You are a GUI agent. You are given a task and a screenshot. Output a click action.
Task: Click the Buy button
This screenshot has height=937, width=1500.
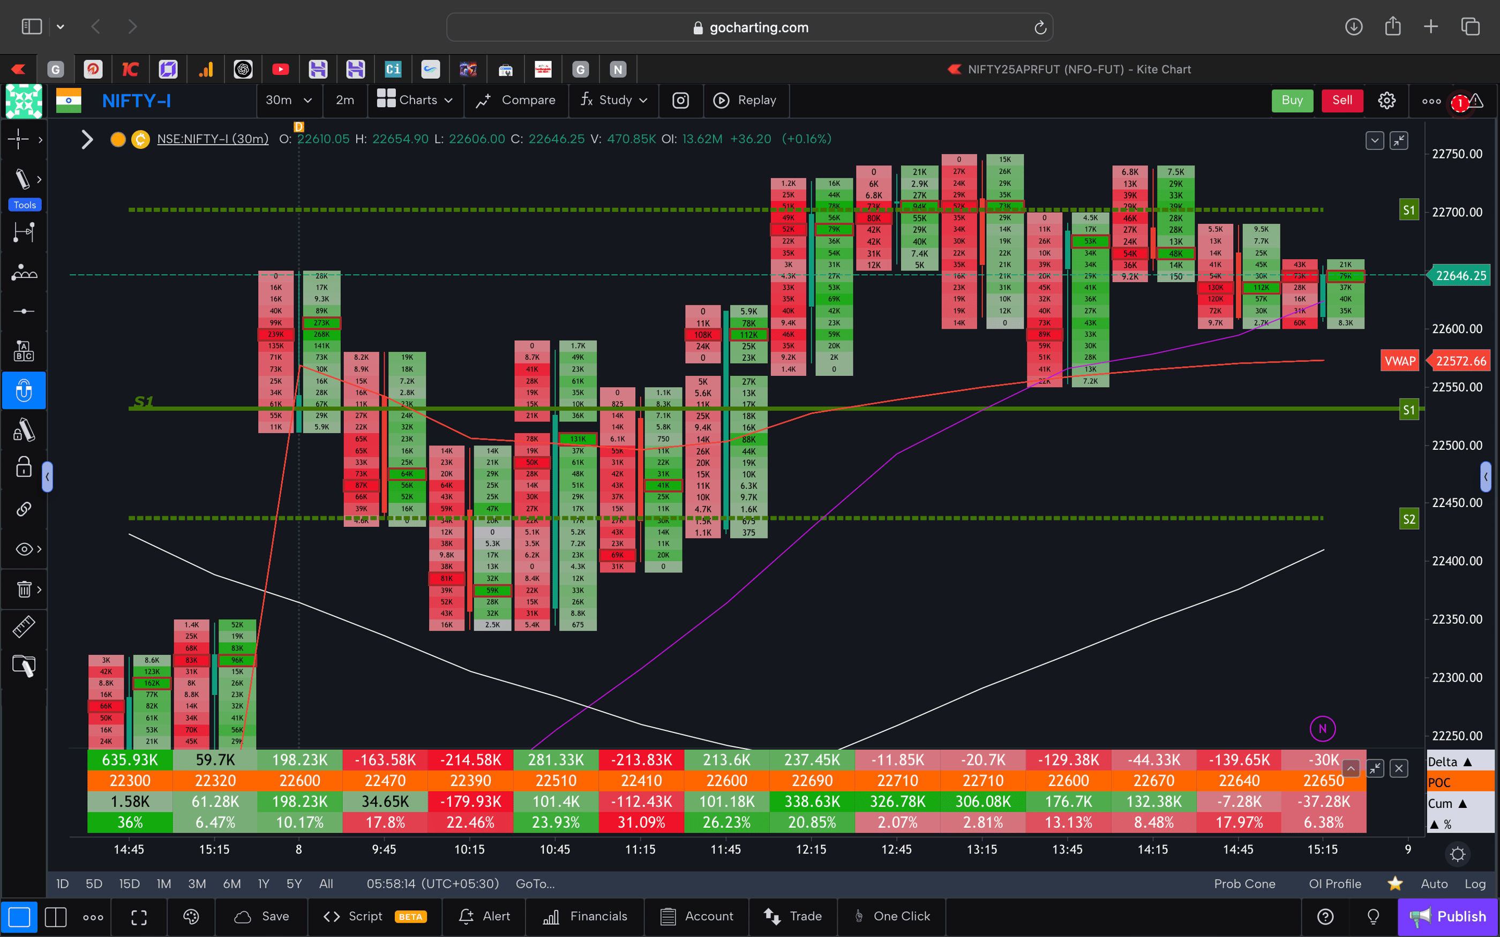pyautogui.click(x=1292, y=100)
